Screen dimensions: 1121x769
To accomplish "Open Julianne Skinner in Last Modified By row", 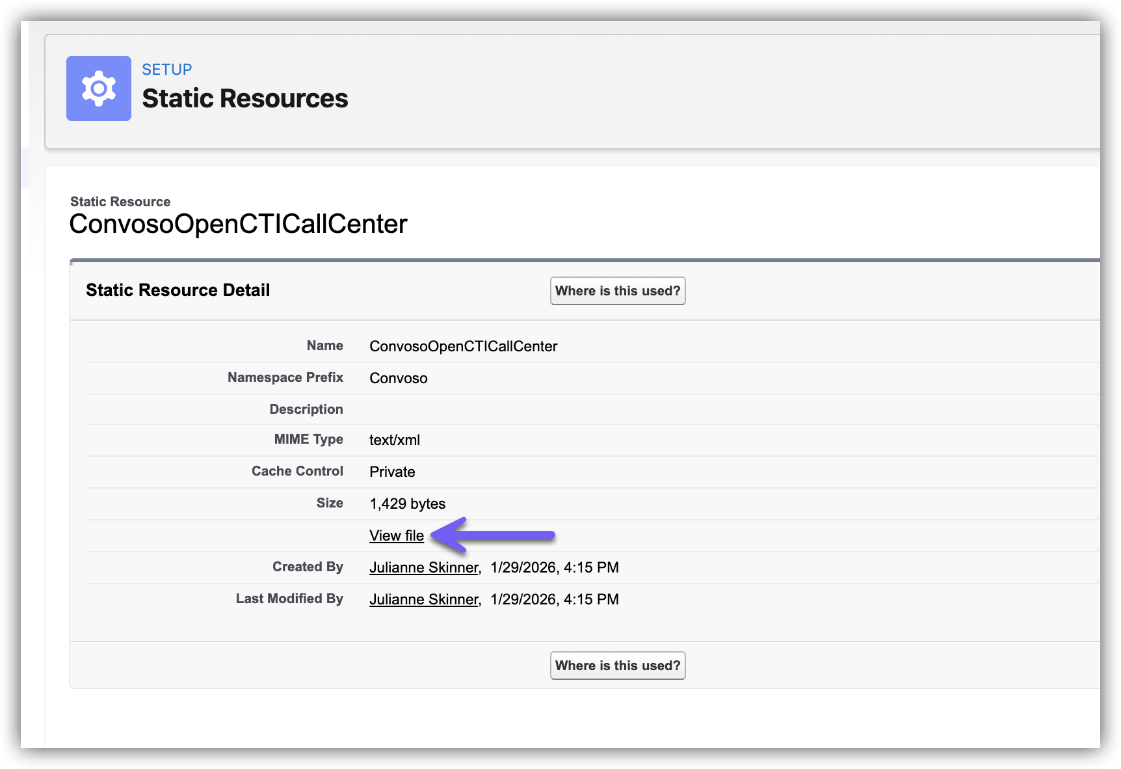I will point(424,599).
